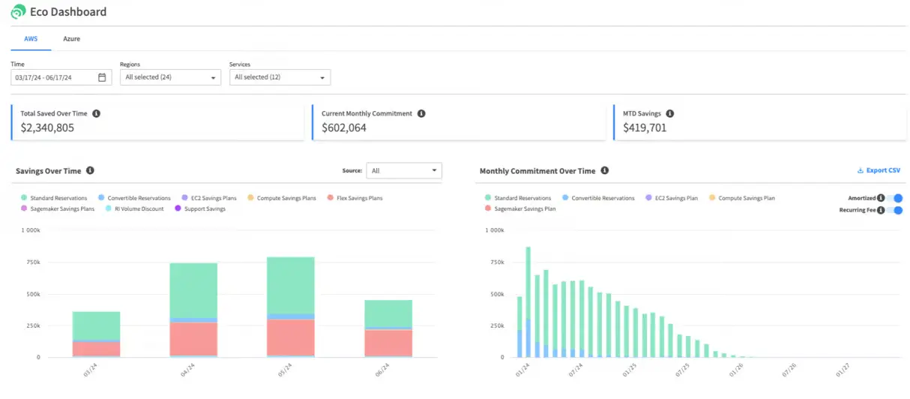Toggle the Recurring Fee switch
This screenshot has width=910, height=399.
[894, 210]
